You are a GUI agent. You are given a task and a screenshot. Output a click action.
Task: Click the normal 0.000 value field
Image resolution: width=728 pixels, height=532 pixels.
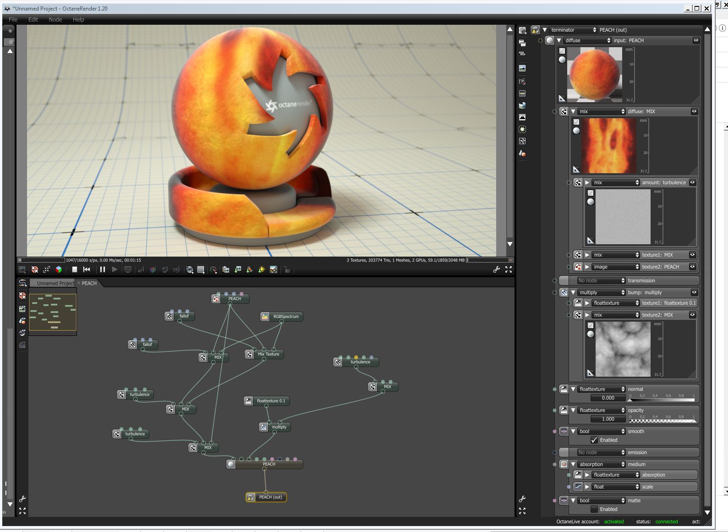point(608,398)
